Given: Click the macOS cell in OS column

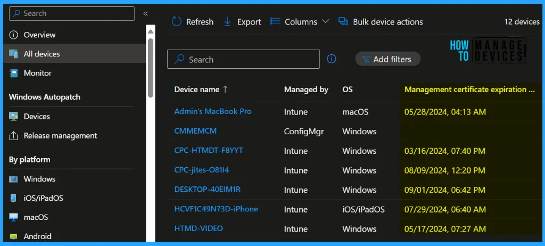Looking at the screenshot, I should (x=355, y=112).
